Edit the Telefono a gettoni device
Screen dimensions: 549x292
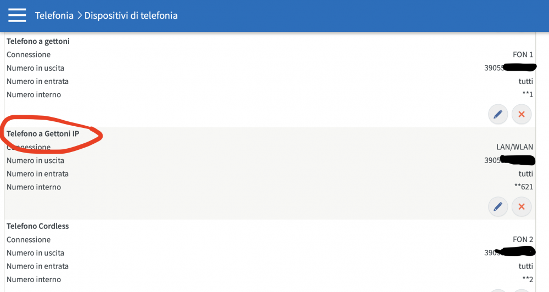[x=498, y=115]
